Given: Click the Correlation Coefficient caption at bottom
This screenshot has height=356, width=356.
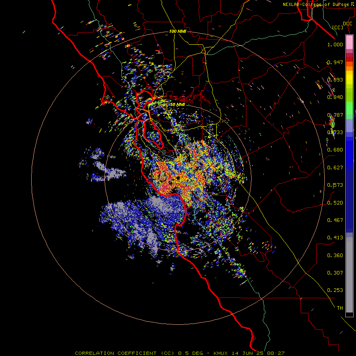Looking at the screenshot, I should point(180,353).
